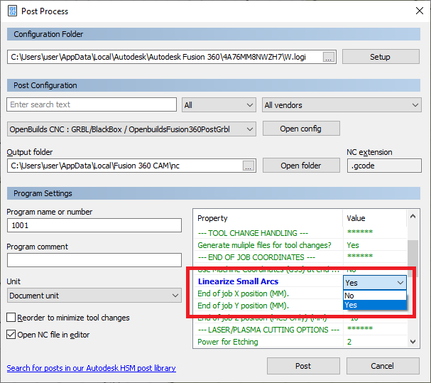Open the All capabilities filter dropdown
The image size is (431, 383).
(x=219, y=105)
